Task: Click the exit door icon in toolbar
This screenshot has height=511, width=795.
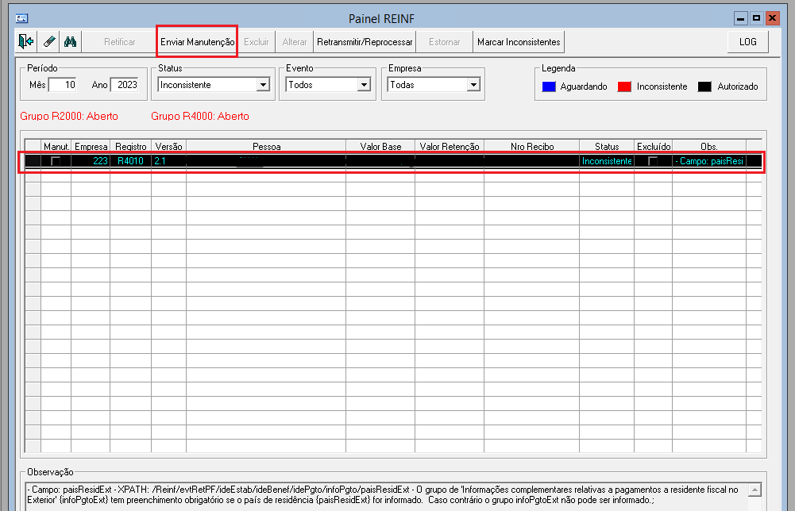Action: coord(26,41)
